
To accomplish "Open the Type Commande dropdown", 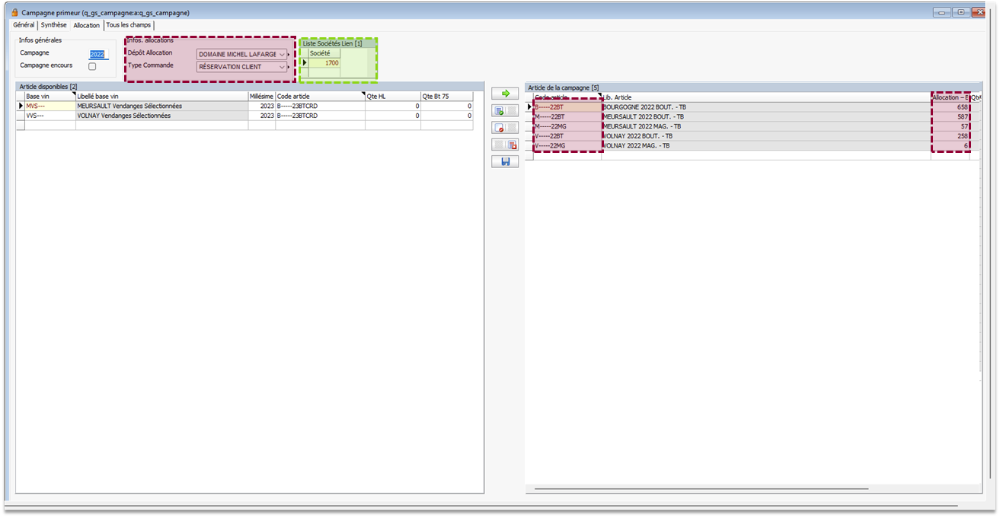I will click(x=241, y=67).
